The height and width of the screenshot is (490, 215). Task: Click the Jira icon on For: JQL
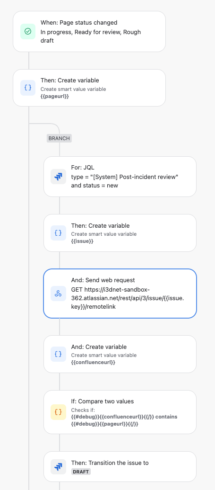58,177
